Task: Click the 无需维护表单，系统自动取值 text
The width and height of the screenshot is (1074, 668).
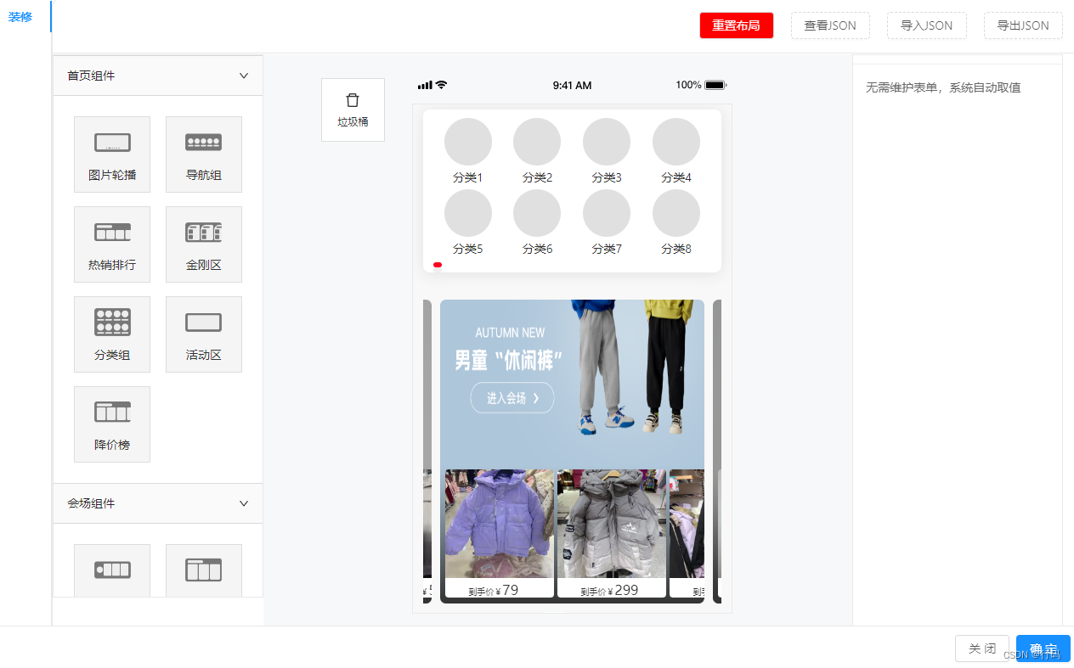Action: pos(943,87)
